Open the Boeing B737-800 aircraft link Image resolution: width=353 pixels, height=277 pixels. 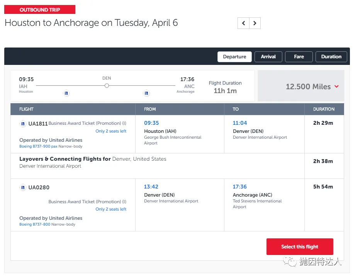pyautogui.click(x=35, y=224)
